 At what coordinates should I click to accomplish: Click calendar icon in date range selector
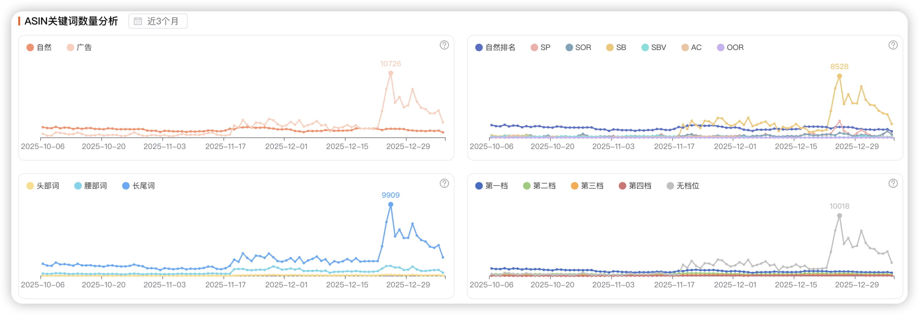(138, 21)
